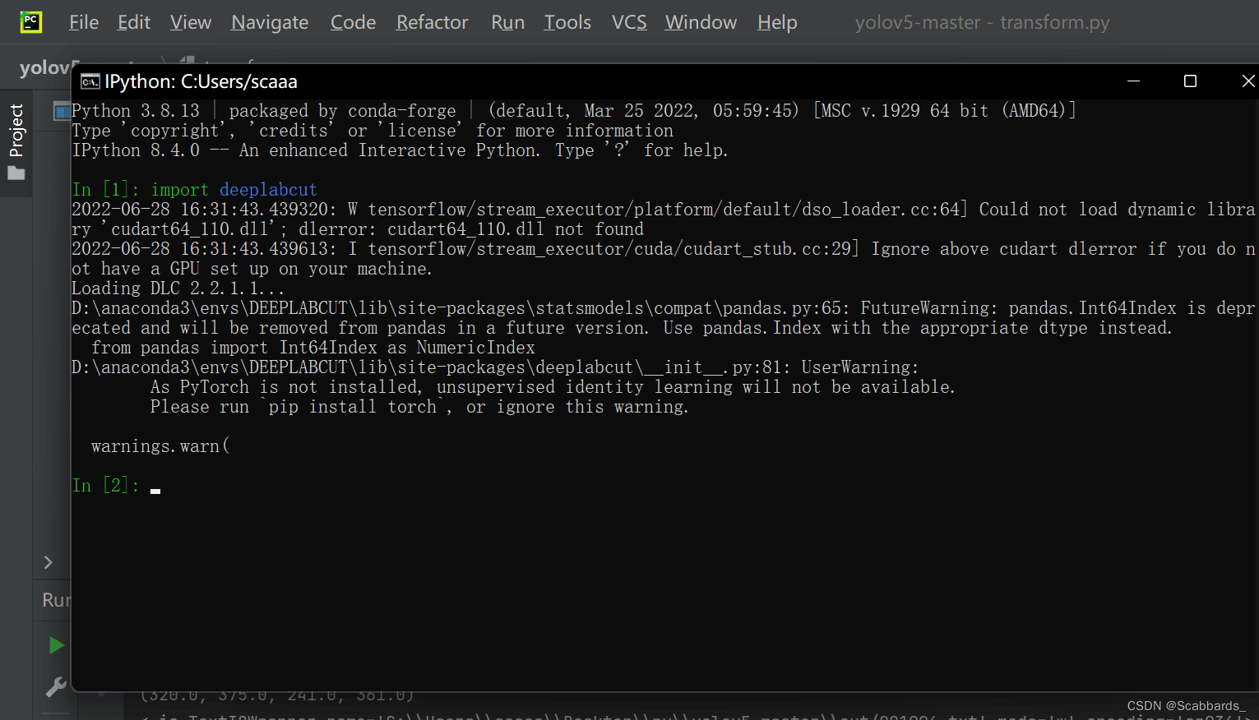Open the View menu

point(191,22)
